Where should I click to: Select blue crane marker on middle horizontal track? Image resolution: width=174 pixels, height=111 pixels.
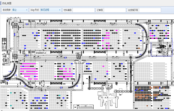[66, 57]
